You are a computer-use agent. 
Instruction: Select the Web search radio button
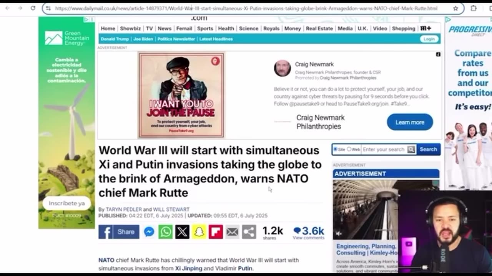click(x=349, y=149)
